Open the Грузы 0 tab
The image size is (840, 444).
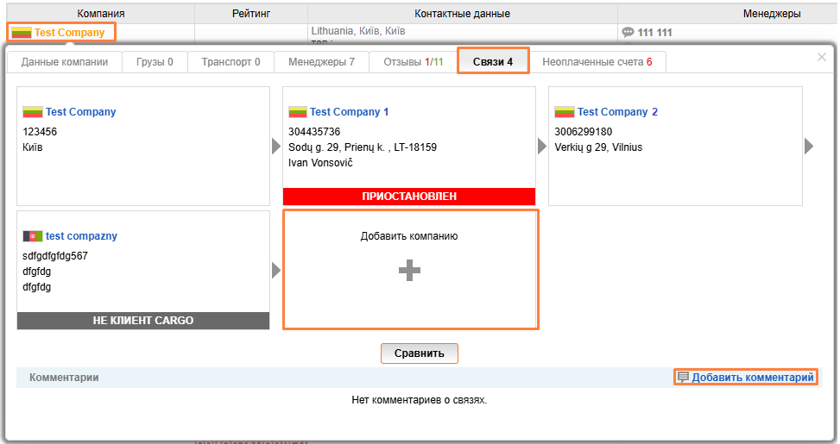pos(153,62)
